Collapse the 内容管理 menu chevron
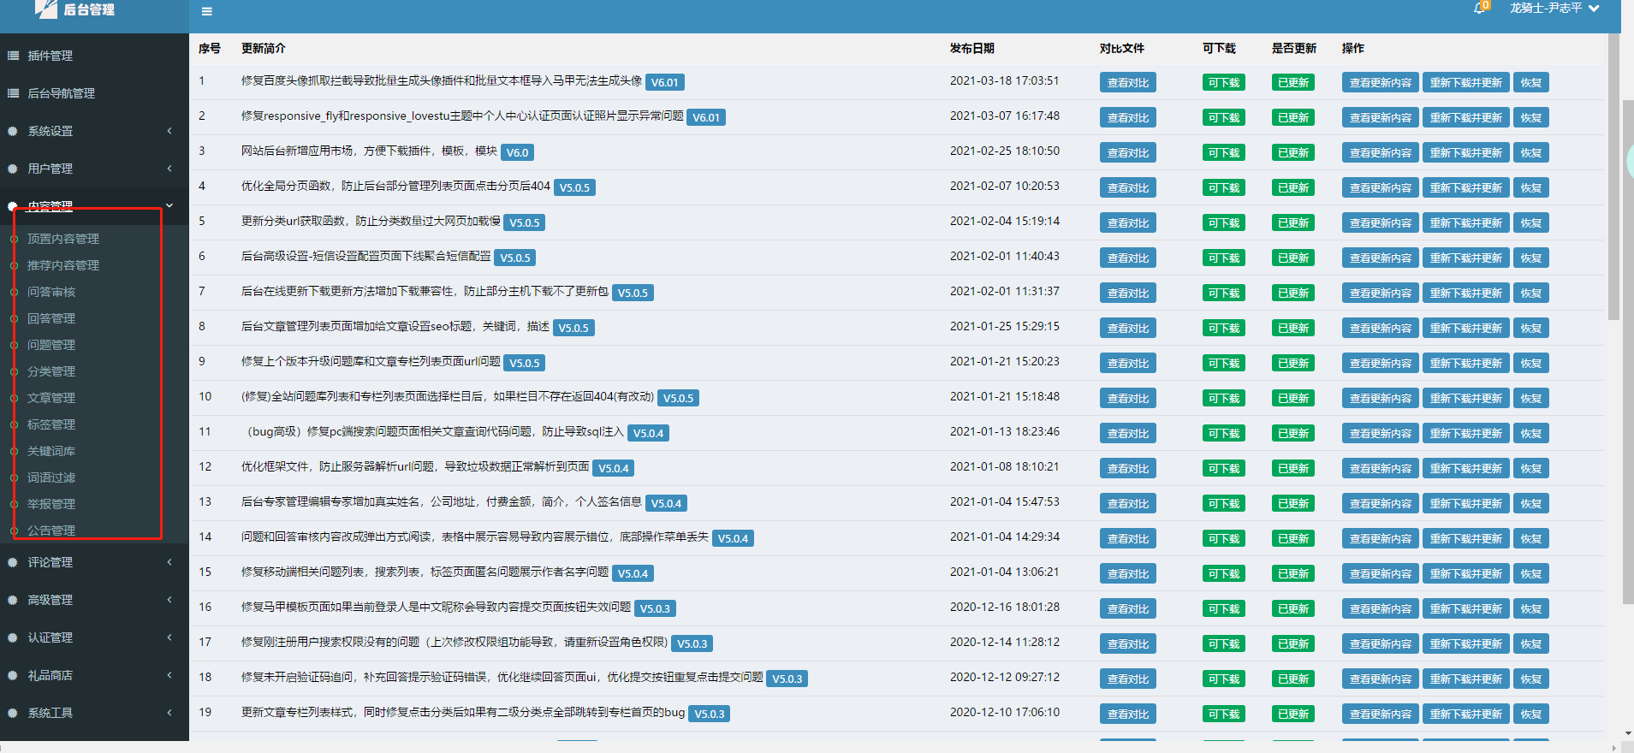This screenshot has height=753, width=1634. tap(169, 205)
